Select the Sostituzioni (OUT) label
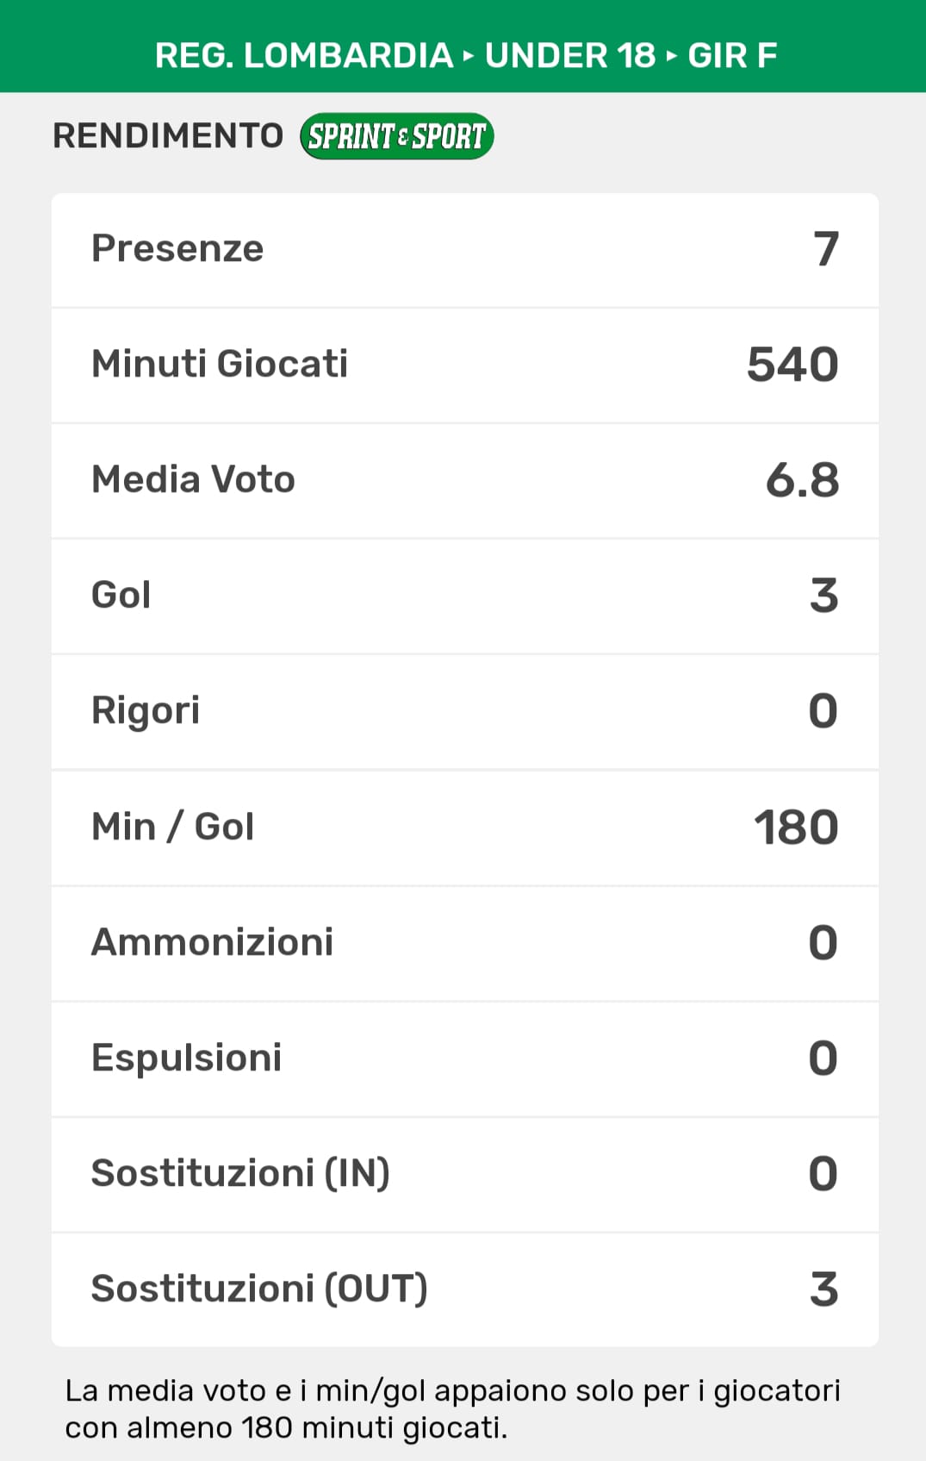Viewport: 926px width, 1461px height. 259,1289
